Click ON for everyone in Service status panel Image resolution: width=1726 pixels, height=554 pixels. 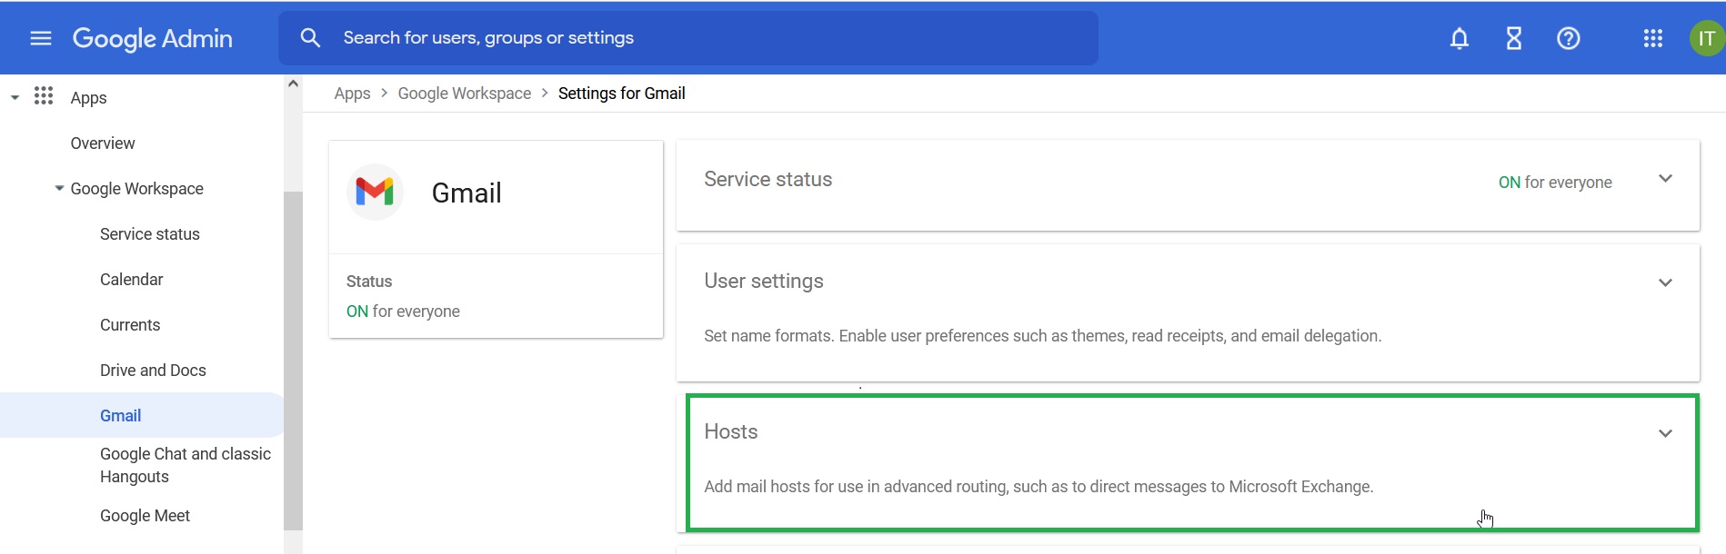(1555, 183)
